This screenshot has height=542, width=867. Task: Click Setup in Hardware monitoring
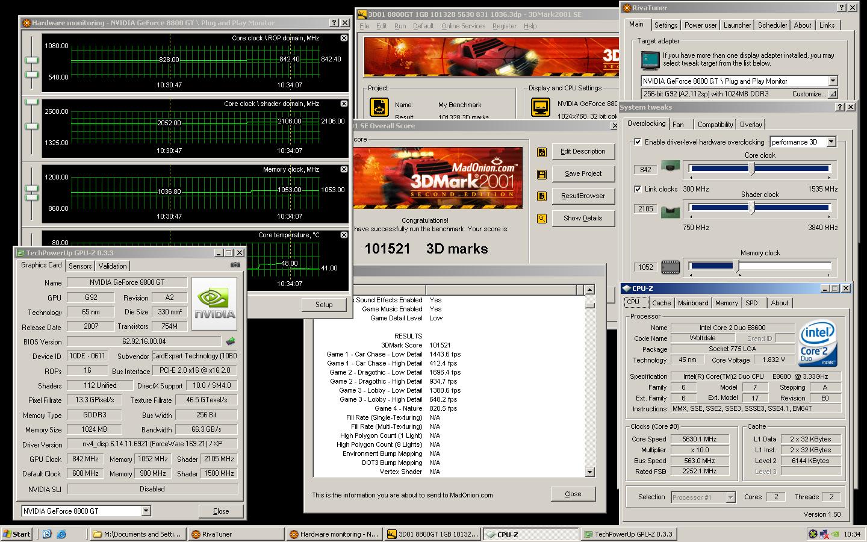(324, 305)
